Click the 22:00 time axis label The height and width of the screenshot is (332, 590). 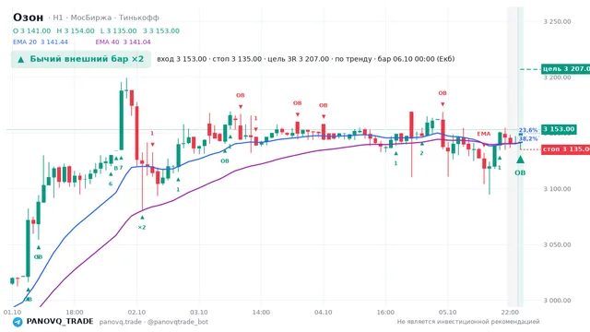point(510,312)
